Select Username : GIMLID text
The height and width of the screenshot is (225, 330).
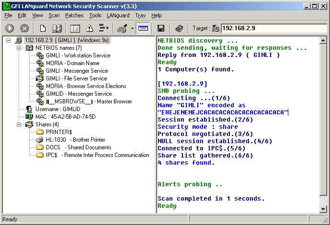(x=58, y=109)
